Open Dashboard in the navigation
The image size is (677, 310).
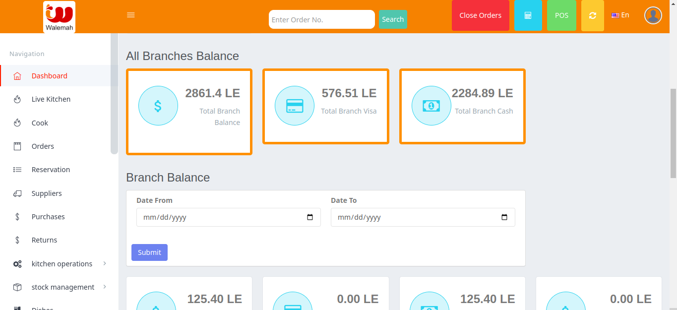click(50, 76)
